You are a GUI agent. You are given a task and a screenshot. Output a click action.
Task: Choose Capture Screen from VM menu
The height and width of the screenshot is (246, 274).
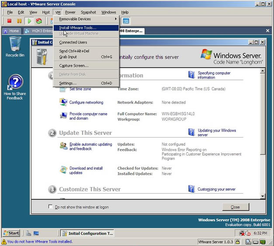pyautogui.click(x=73, y=66)
